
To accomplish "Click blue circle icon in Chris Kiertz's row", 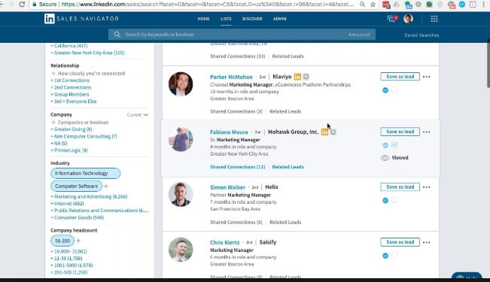I will tap(385, 256).
